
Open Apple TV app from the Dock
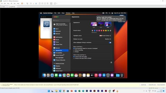[92, 75]
